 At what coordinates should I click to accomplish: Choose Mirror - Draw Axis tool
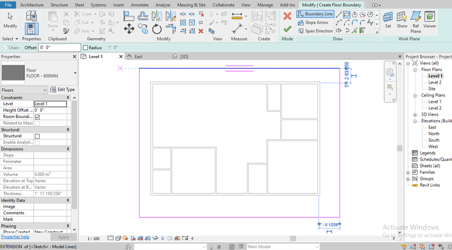click(171, 16)
